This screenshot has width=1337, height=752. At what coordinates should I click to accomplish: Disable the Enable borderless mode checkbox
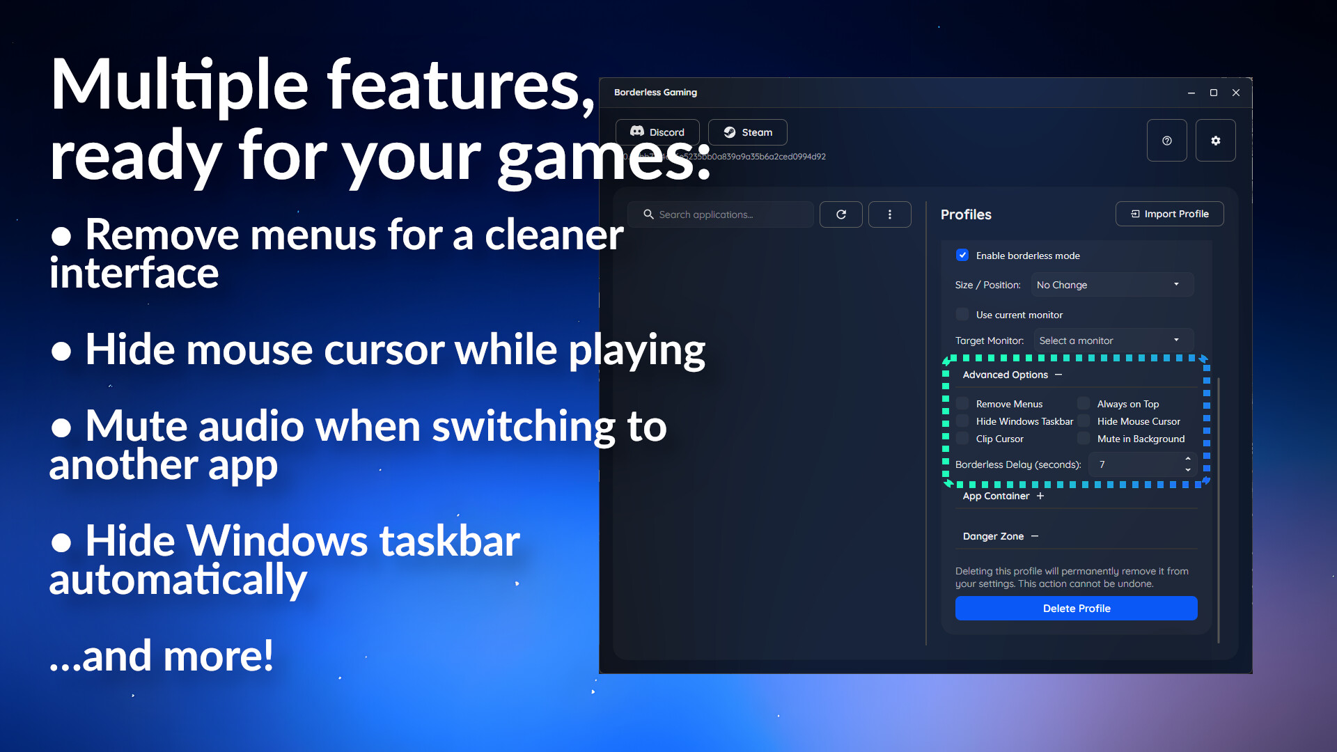click(x=962, y=255)
